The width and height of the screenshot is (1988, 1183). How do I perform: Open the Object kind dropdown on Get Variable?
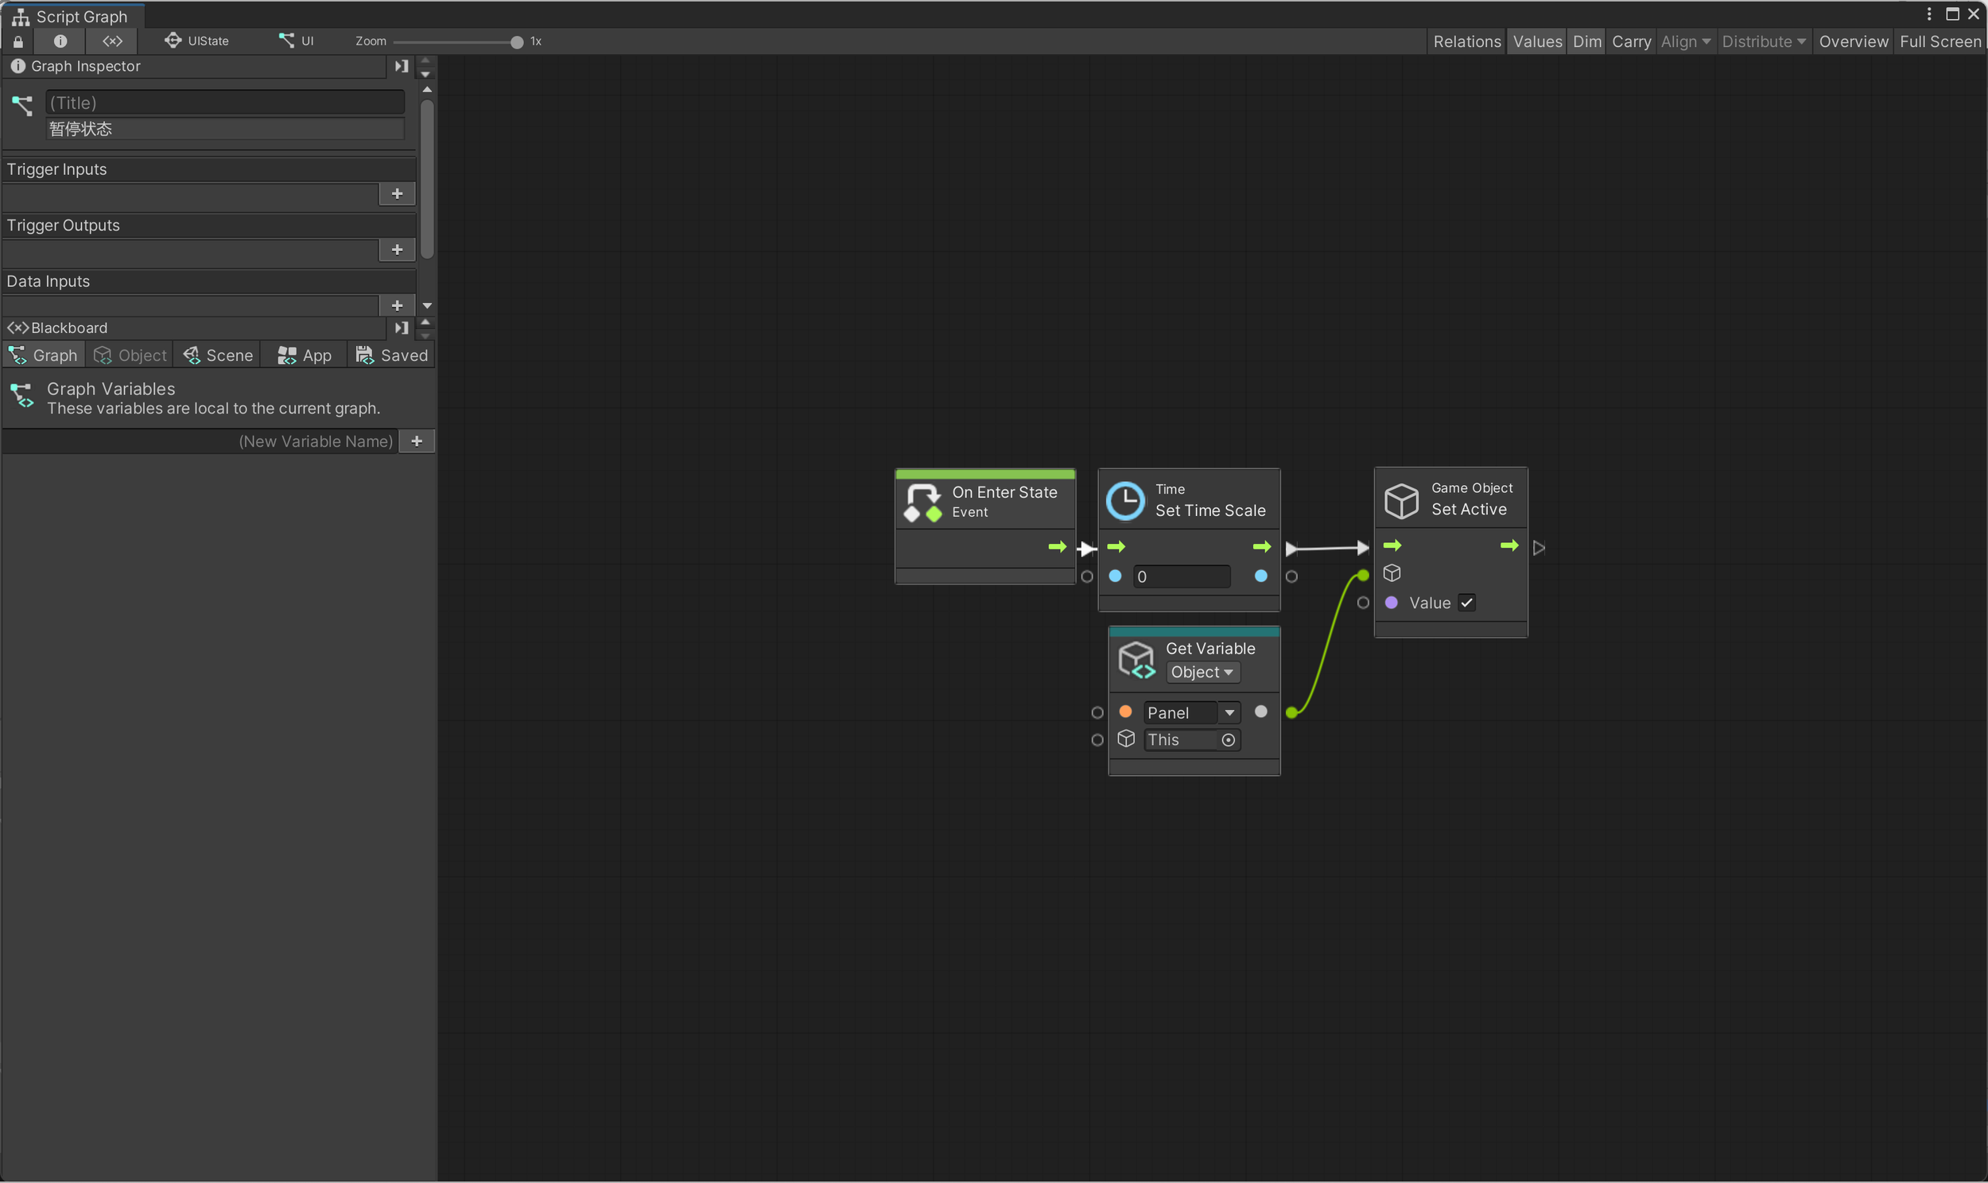click(1202, 673)
